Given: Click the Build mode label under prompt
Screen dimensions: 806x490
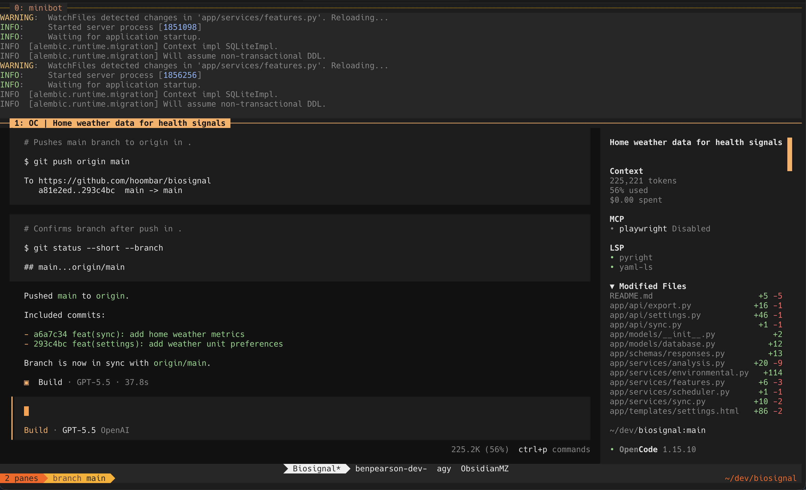Looking at the screenshot, I should 36,430.
